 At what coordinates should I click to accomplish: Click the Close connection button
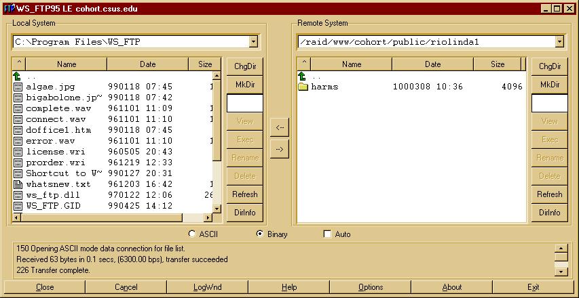pos(45,287)
